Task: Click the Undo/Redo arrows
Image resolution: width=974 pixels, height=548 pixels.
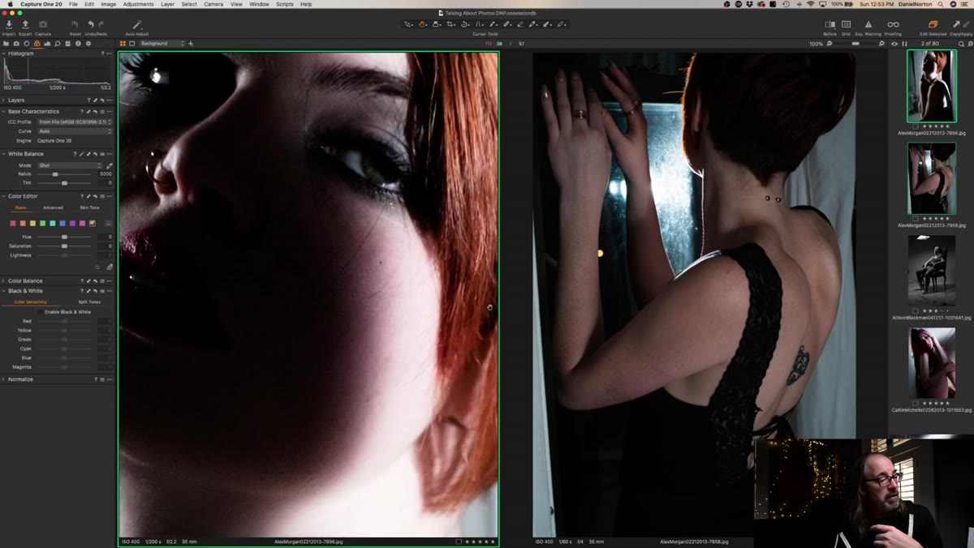Action: coord(96,25)
